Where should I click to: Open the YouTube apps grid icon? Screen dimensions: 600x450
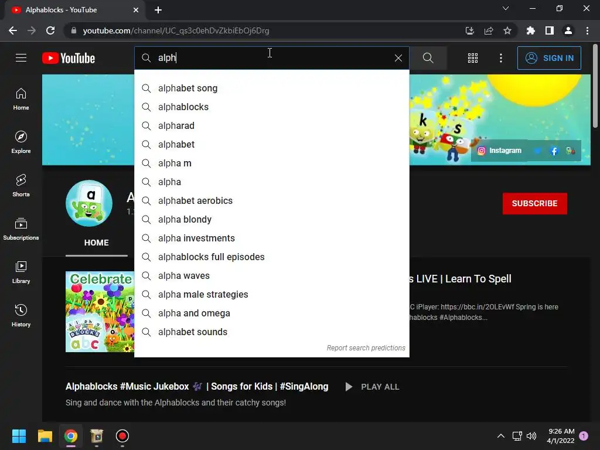pos(473,58)
